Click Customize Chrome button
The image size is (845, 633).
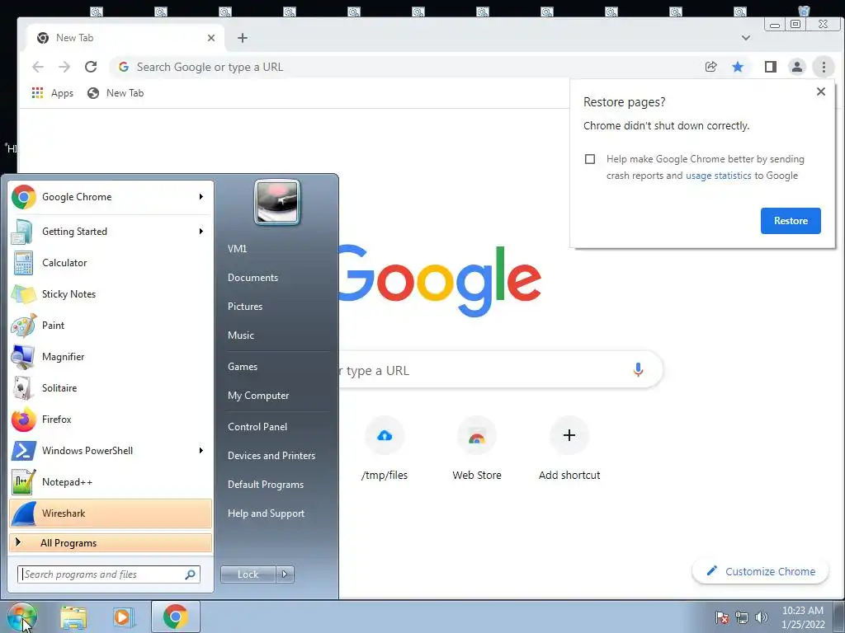point(760,572)
